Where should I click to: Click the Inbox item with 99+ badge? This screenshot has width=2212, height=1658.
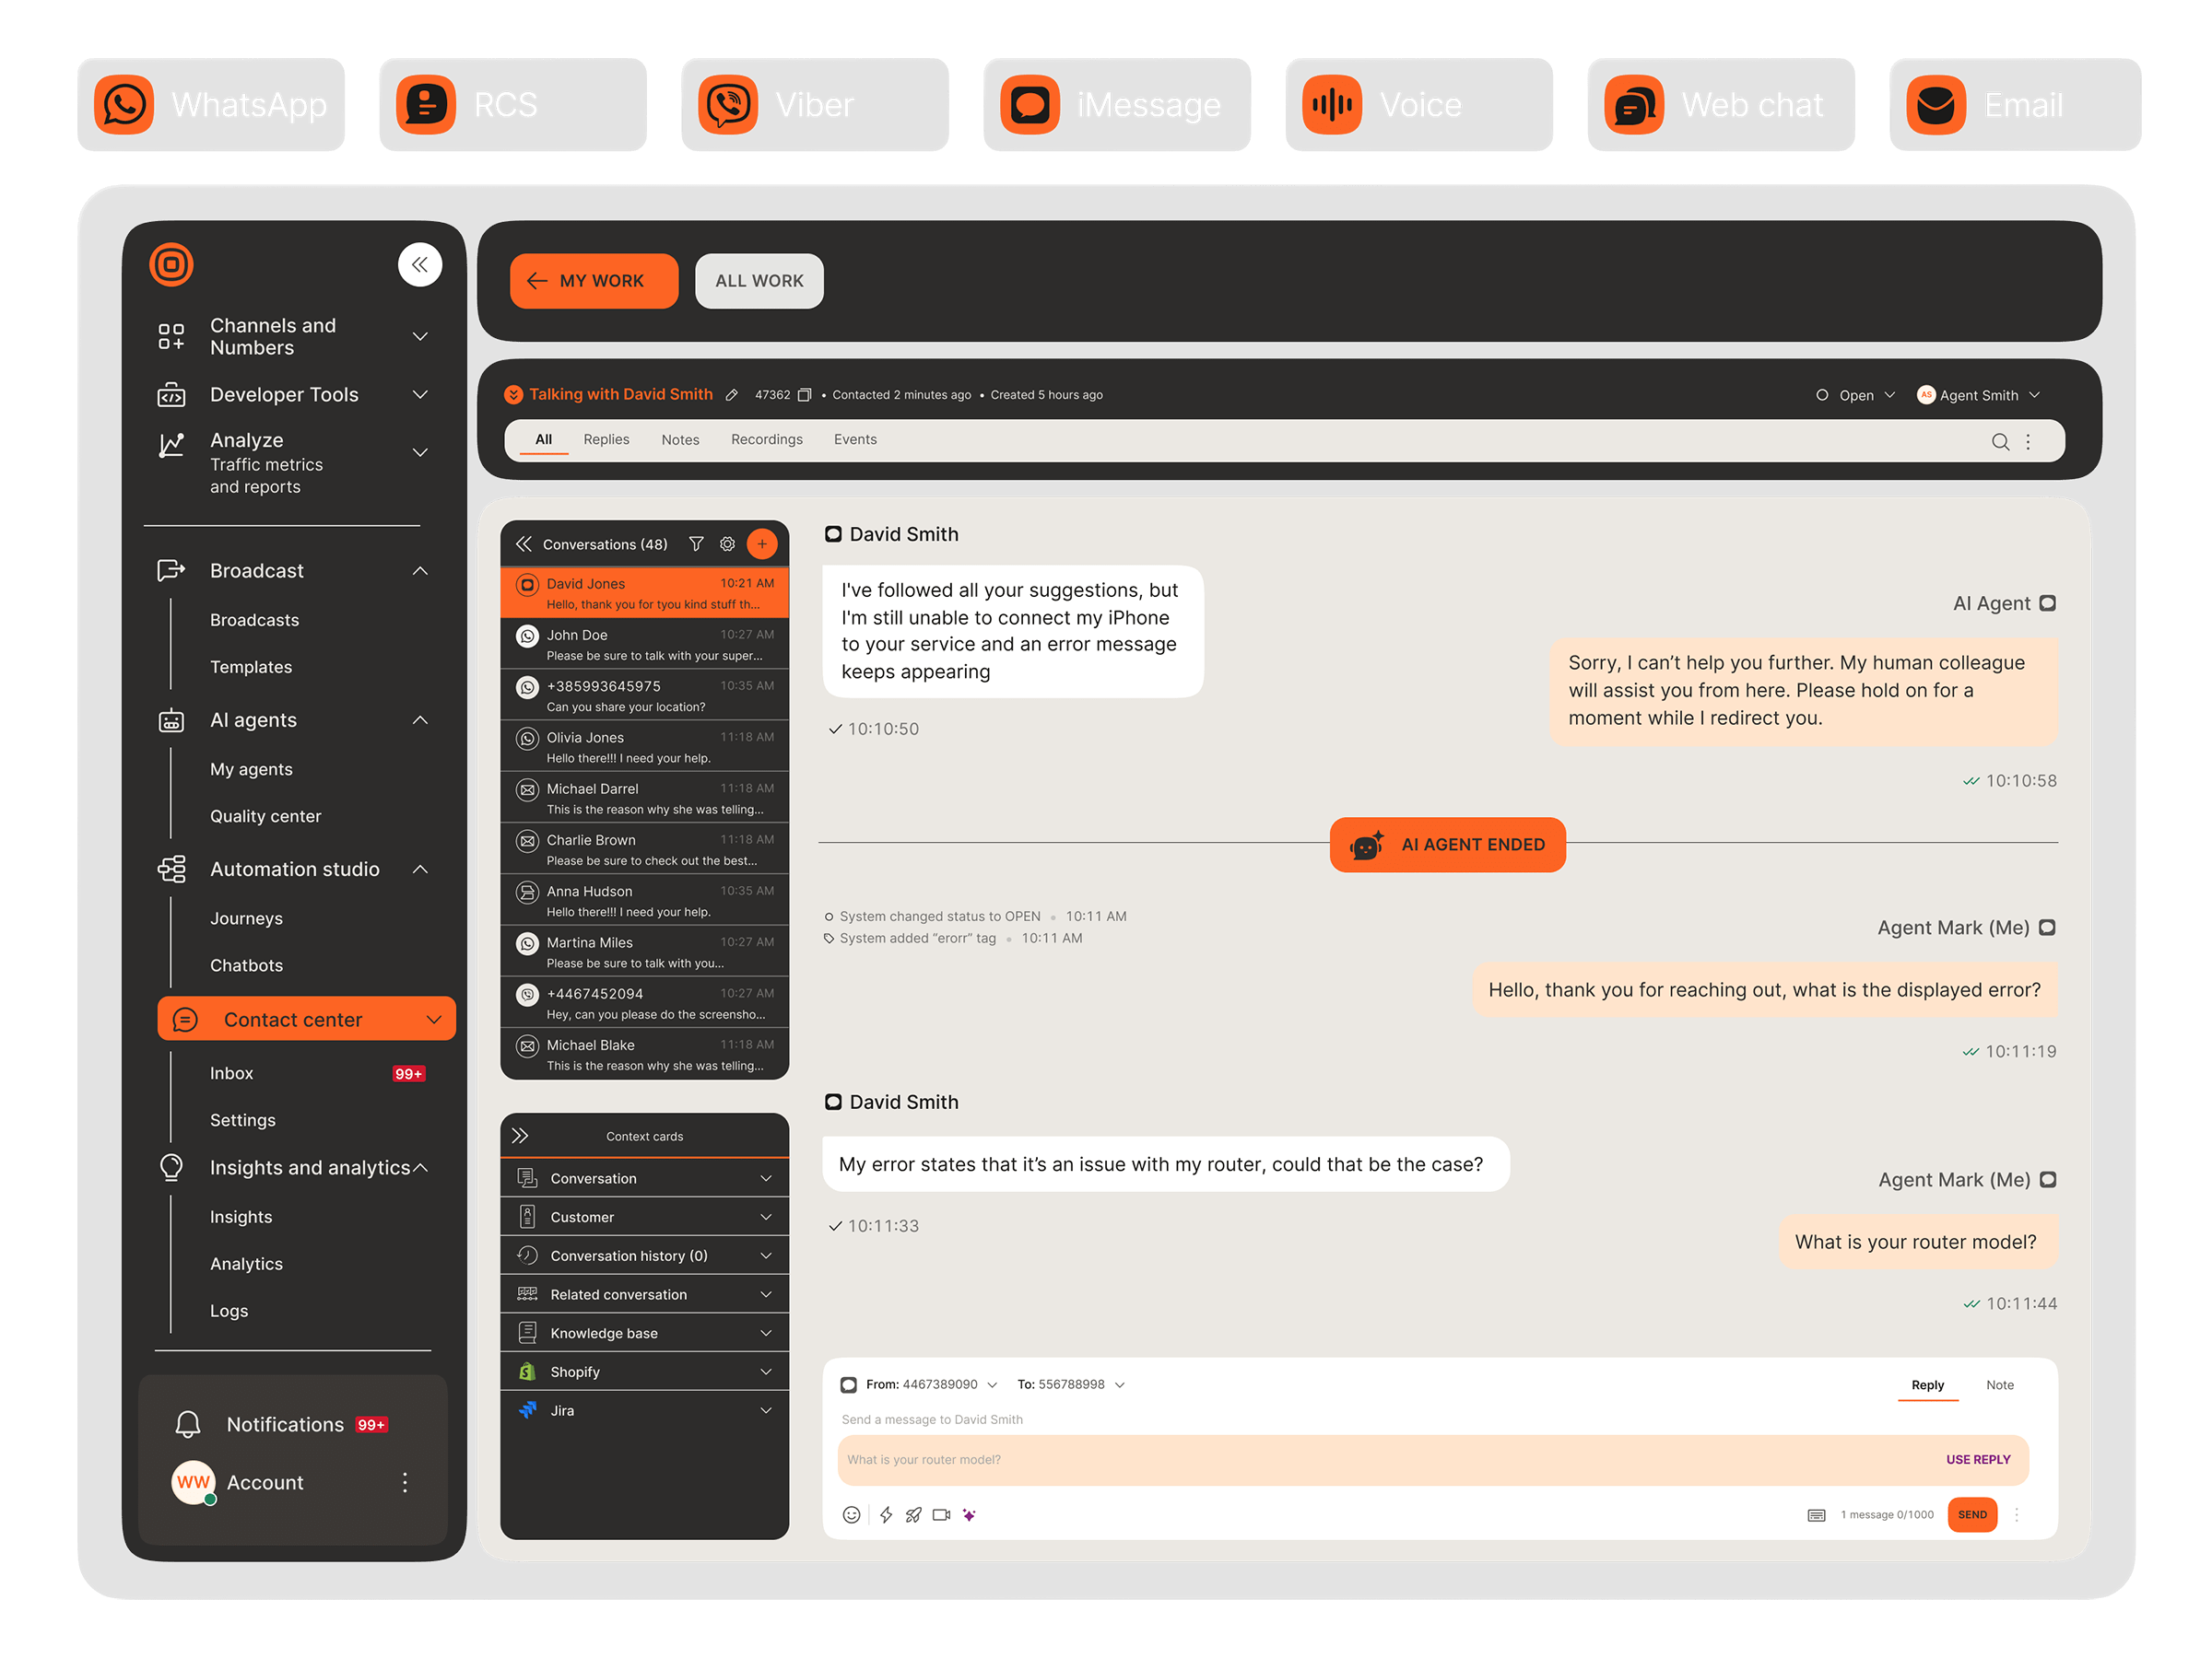point(231,1072)
